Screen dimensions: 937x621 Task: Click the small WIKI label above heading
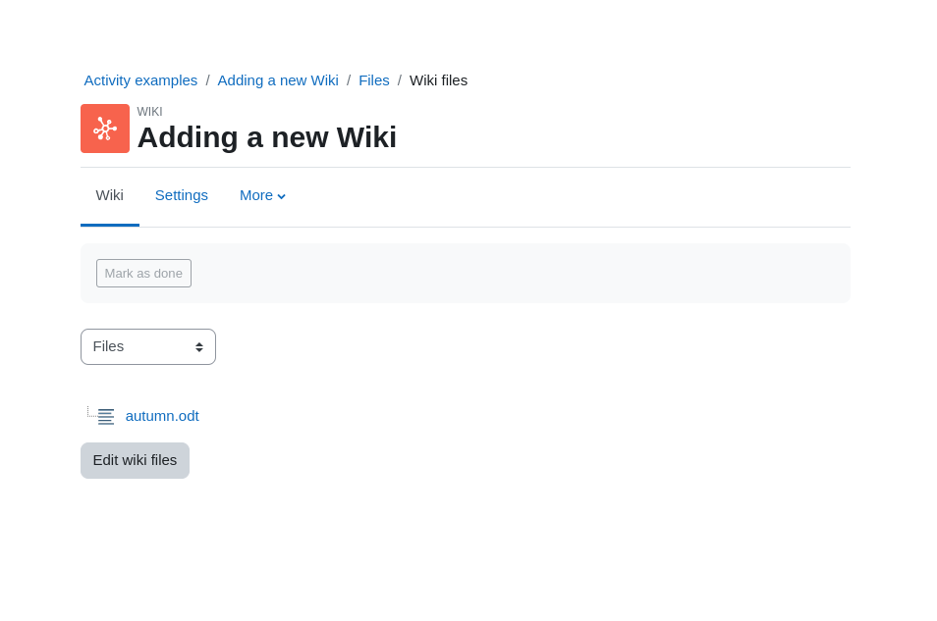point(149,112)
